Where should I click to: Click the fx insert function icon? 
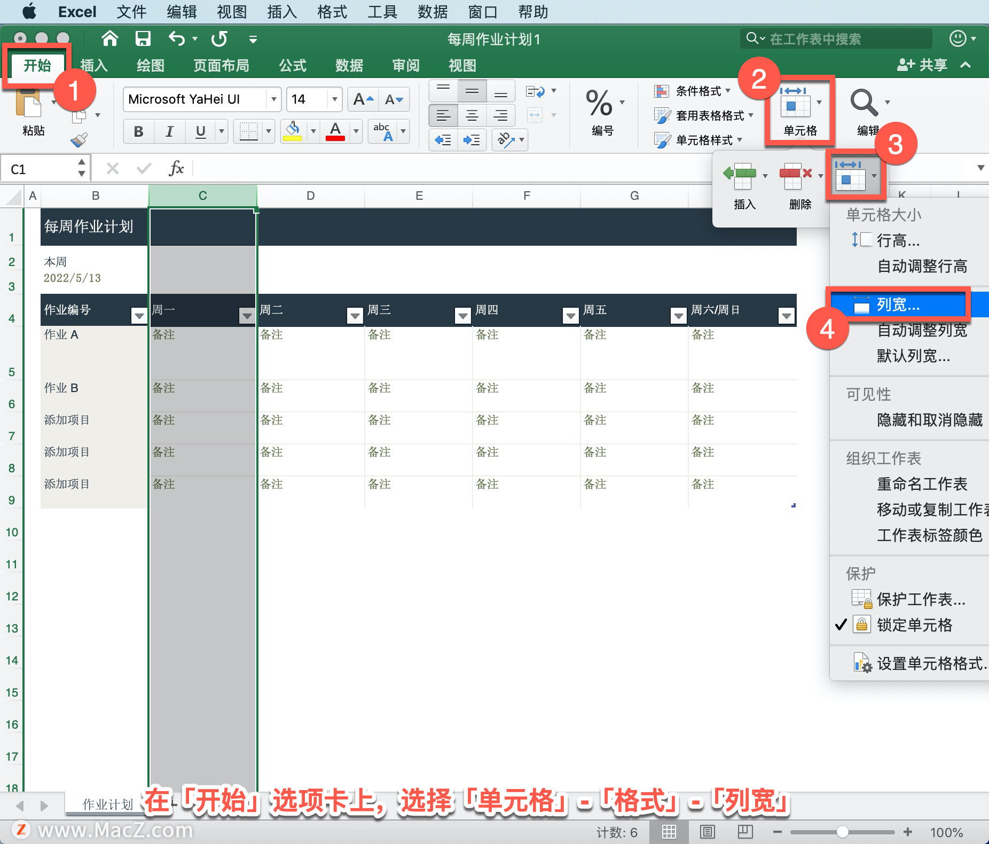click(x=176, y=168)
